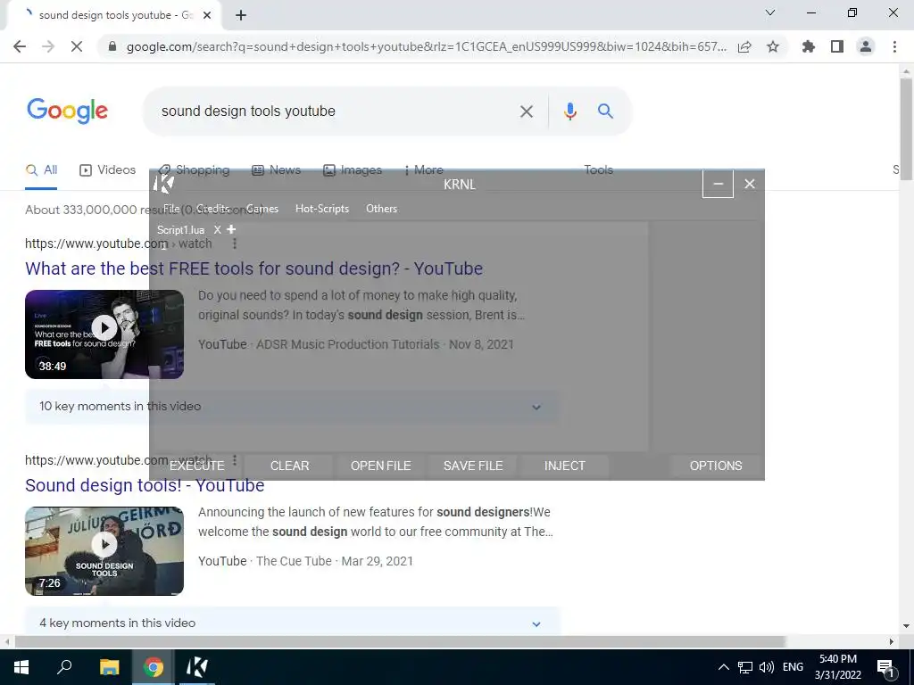Switch to Chrome in taskbar
Screen dimensions: 914x685
pos(154,667)
